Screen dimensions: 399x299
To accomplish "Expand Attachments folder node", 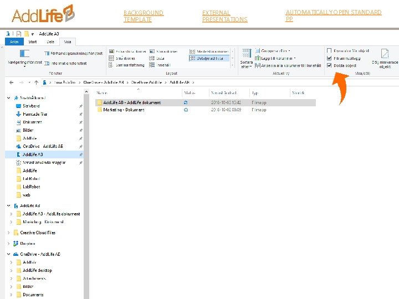I will (11, 279).
